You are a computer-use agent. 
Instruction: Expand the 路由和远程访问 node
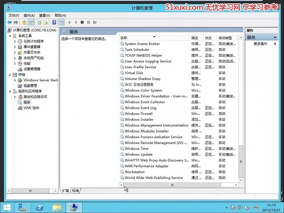(x=15, y=97)
